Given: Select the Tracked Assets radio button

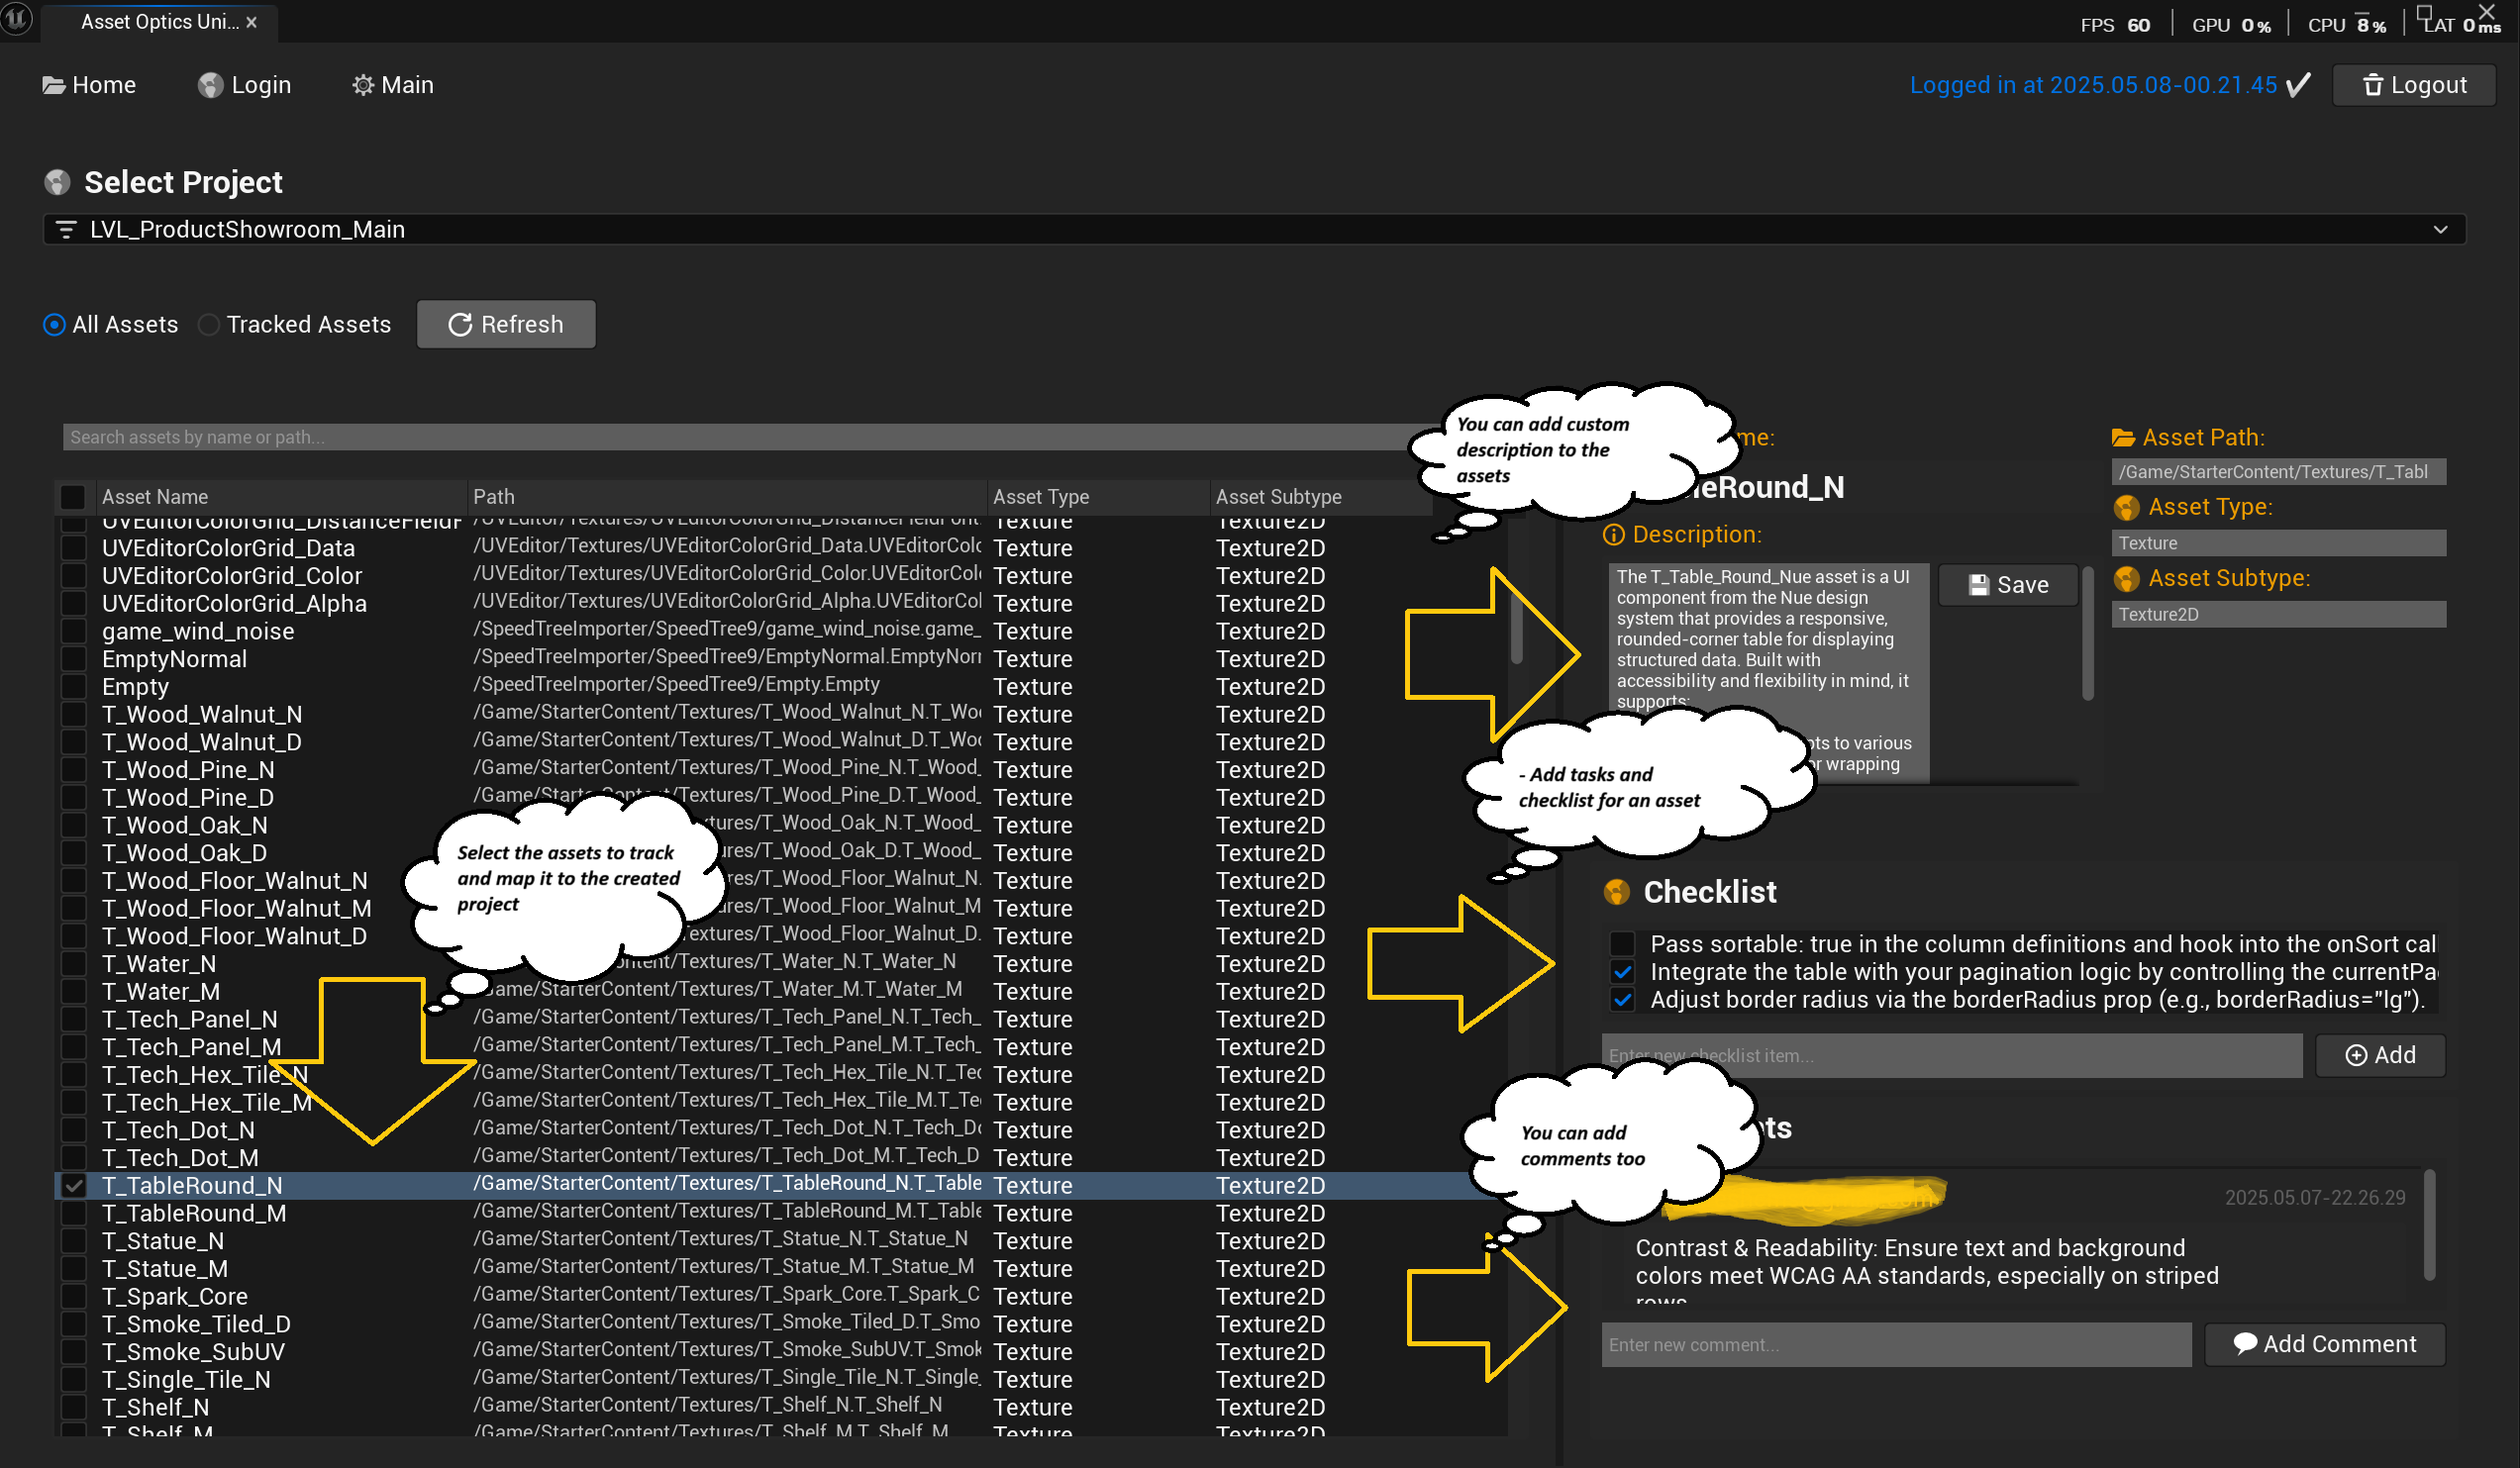Looking at the screenshot, I should tap(209, 324).
